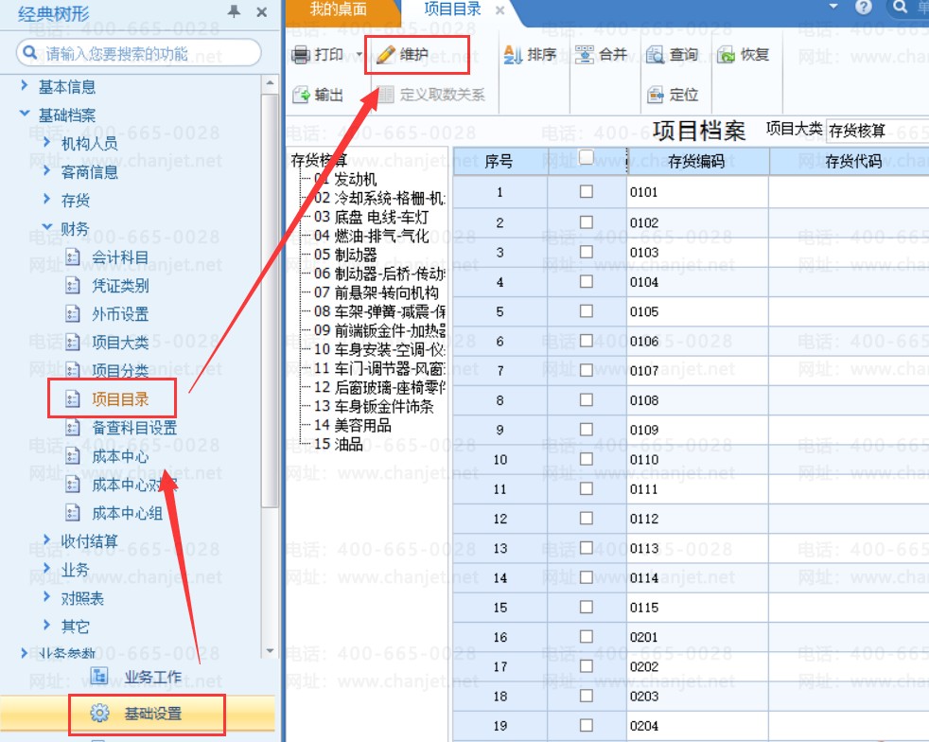Click the help question mark icon

pyautogui.click(x=863, y=8)
